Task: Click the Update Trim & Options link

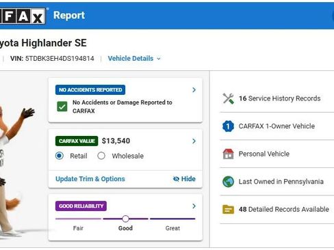Action: click(x=90, y=179)
